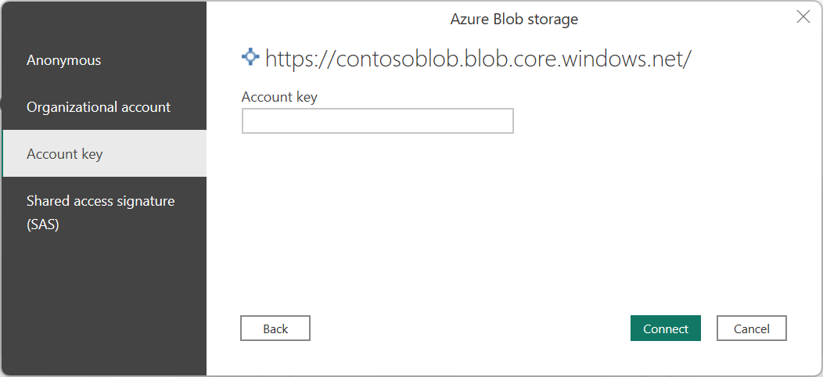Click the right end of the Account key field

click(x=505, y=121)
